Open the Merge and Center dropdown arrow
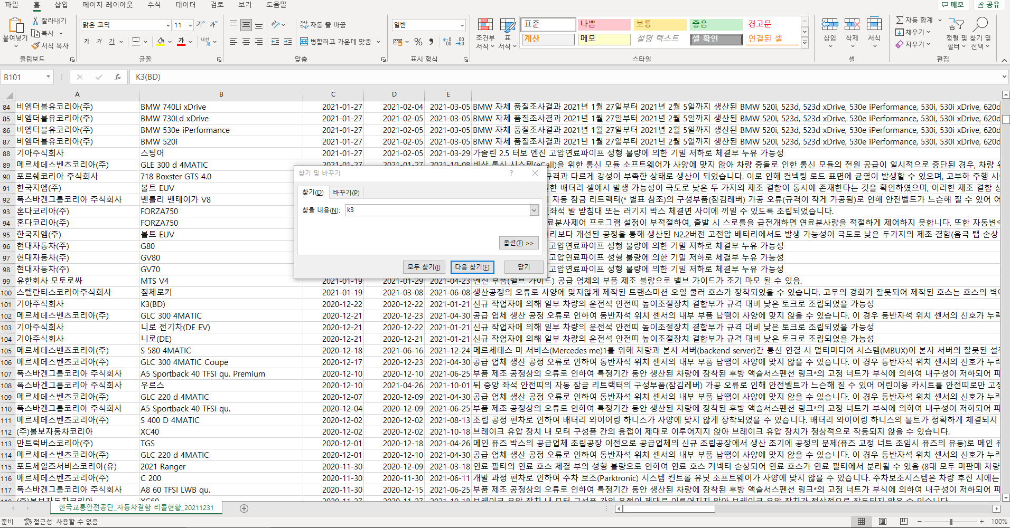 [379, 42]
